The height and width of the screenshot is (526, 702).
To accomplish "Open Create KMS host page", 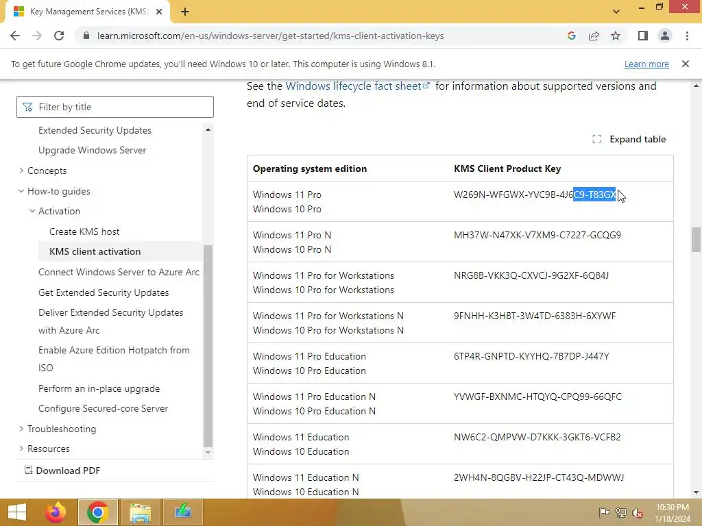I will [84, 231].
